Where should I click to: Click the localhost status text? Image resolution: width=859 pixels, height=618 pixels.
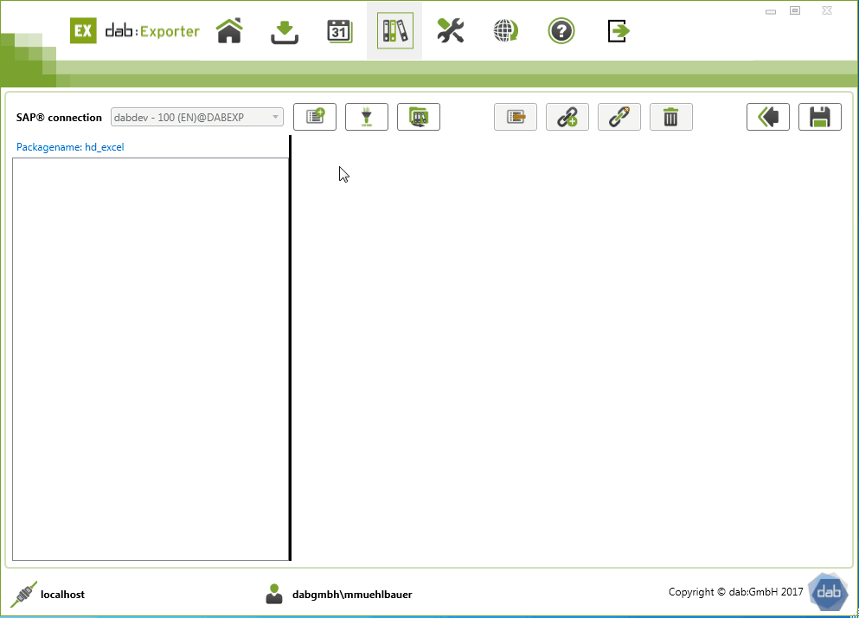click(62, 595)
